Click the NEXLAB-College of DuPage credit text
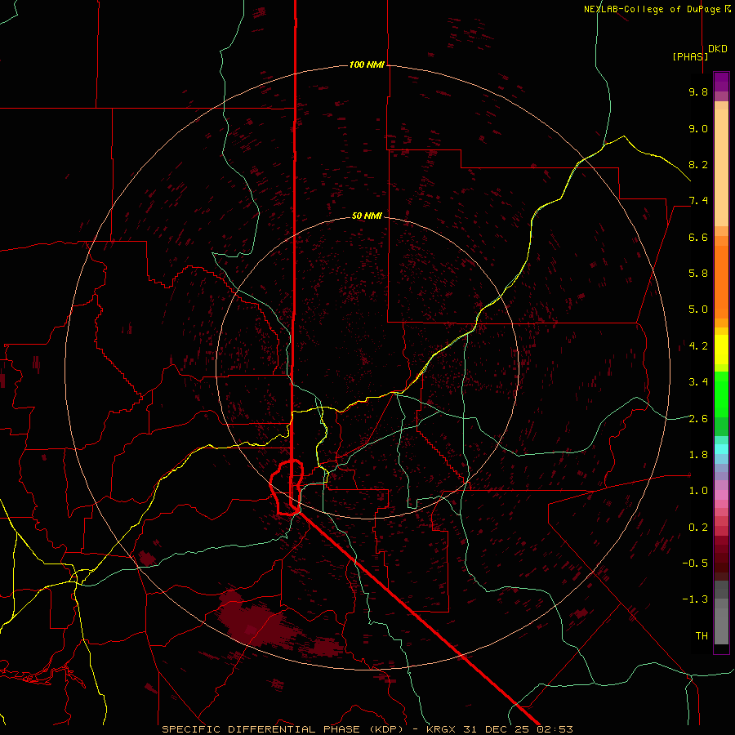The height and width of the screenshot is (735, 735). pyautogui.click(x=652, y=9)
